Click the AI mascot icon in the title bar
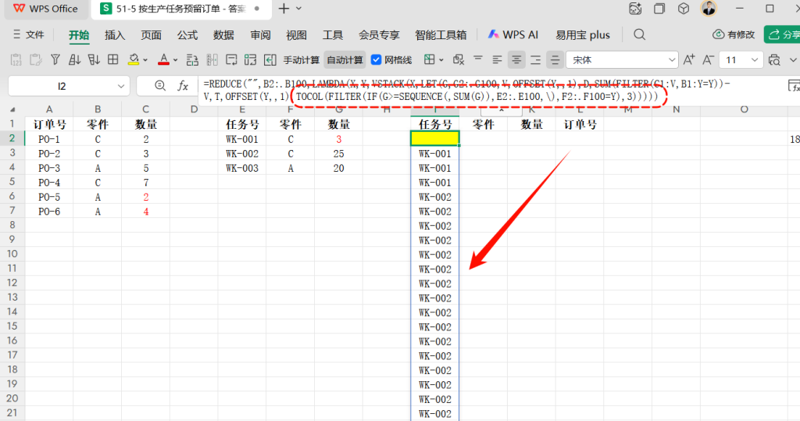 (x=635, y=9)
